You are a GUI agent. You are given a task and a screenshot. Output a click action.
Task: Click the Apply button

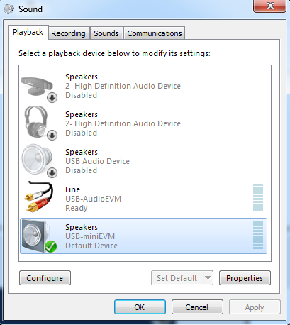[255, 307]
